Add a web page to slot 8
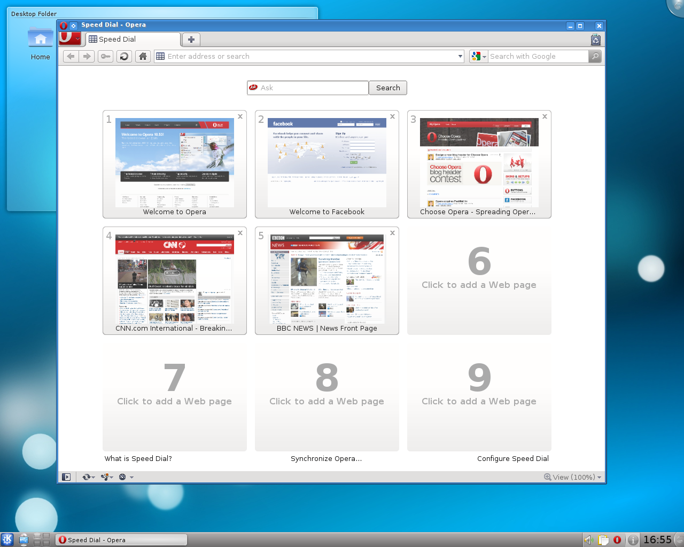684x547 pixels. 327,397
